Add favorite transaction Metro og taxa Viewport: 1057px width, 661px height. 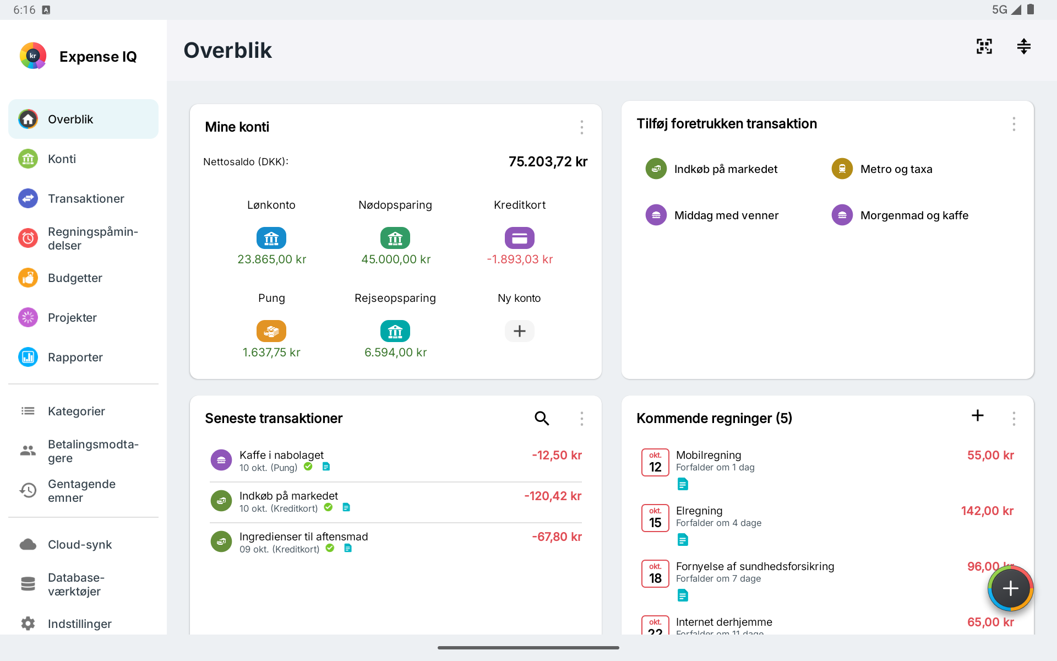(x=882, y=169)
